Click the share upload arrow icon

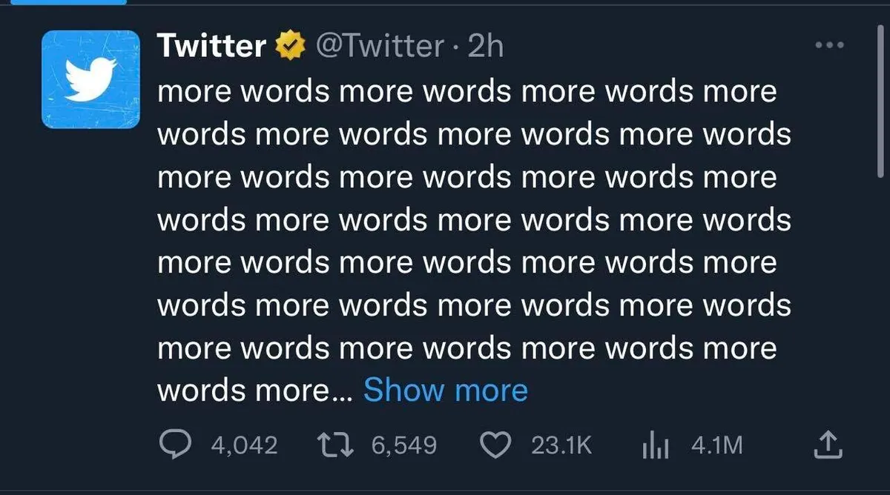click(x=828, y=445)
